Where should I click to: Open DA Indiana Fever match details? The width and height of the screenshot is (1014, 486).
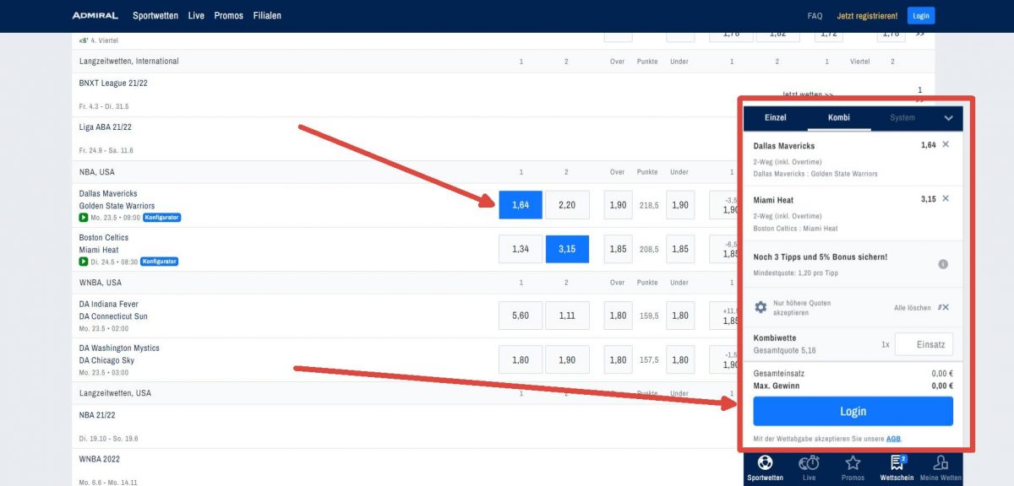pos(109,304)
